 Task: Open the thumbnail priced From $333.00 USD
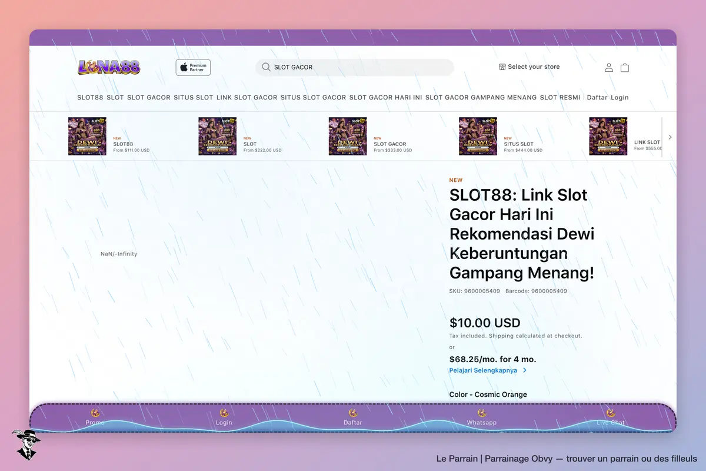[348, 137]
